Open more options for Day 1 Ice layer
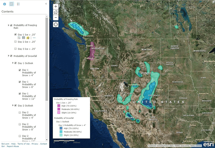Viewport: 215px width, 148px height. 34,38
